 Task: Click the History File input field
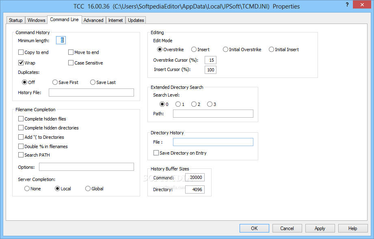click(x=91, y=93)
